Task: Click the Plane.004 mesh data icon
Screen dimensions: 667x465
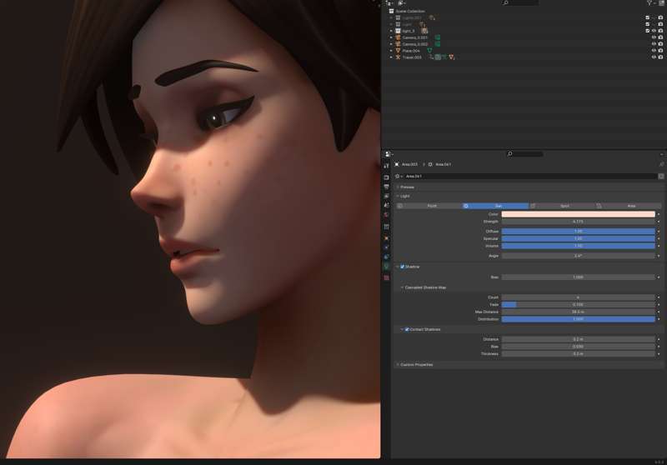Action: (429, 51)
